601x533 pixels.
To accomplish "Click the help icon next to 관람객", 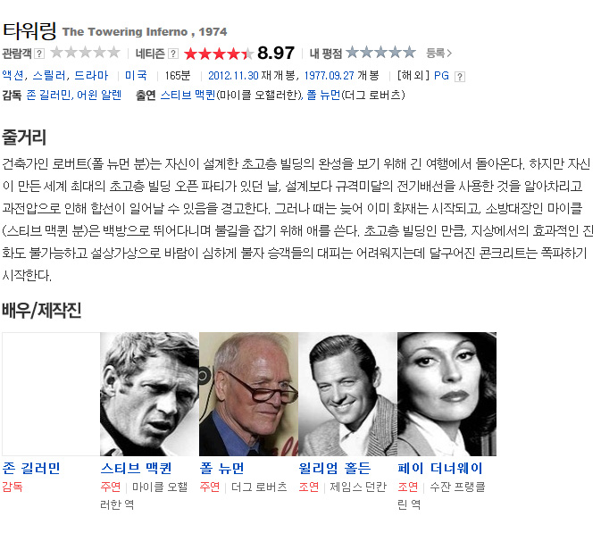I will coord(39,54).
